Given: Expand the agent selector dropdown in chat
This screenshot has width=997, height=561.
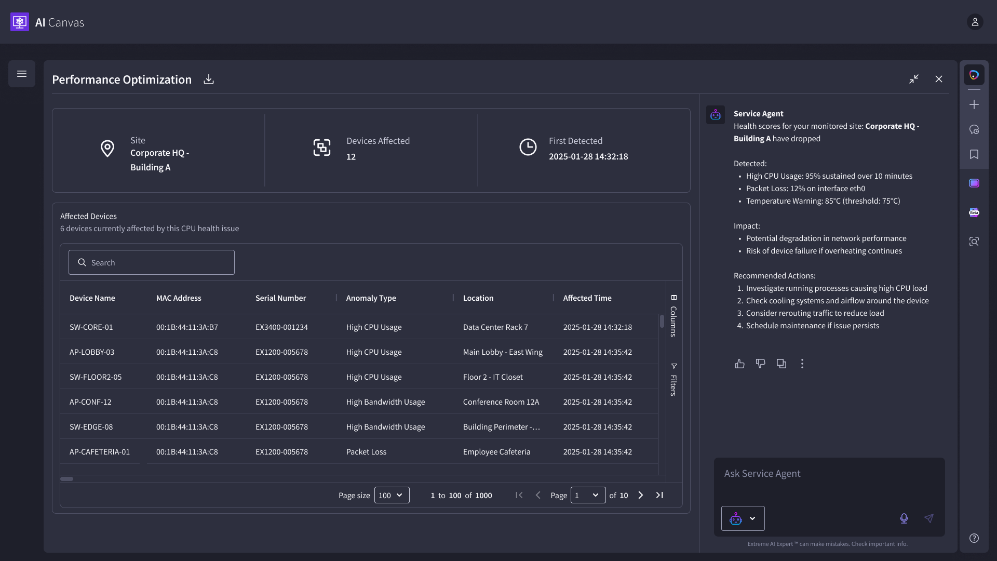Looking at the screenshot, I should click(x=743, y=518).
